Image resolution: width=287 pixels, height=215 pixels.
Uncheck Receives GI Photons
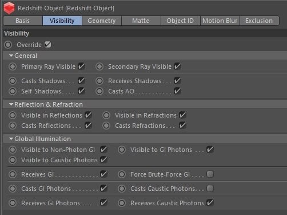[103, 203]
